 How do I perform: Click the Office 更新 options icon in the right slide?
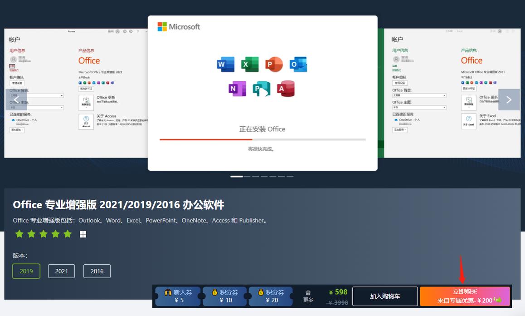pos(469,103)
